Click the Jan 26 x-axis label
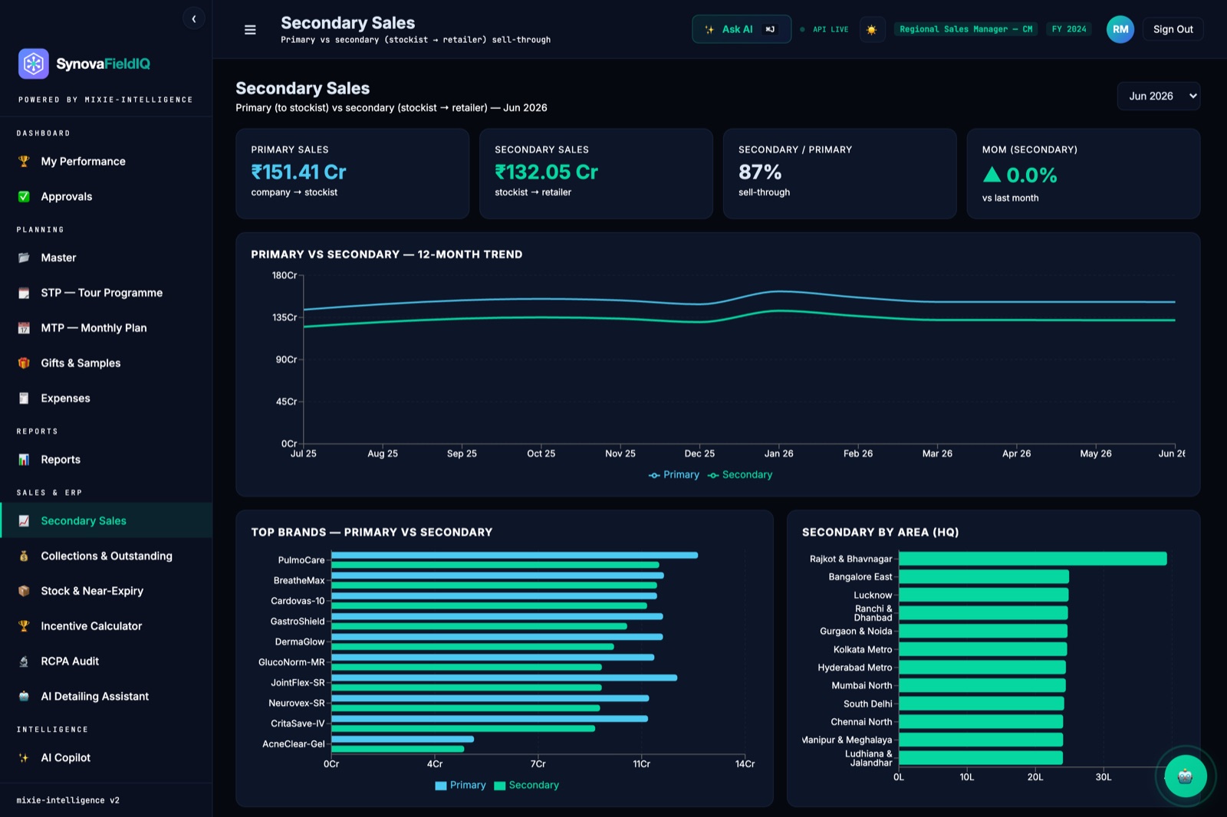 [778, 454]
